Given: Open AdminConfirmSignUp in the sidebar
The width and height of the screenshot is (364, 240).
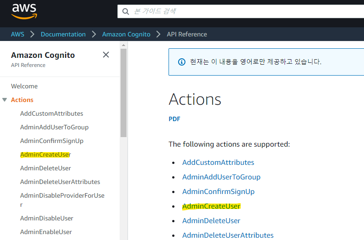Looking at the screenshot, I should pos(52,141).
